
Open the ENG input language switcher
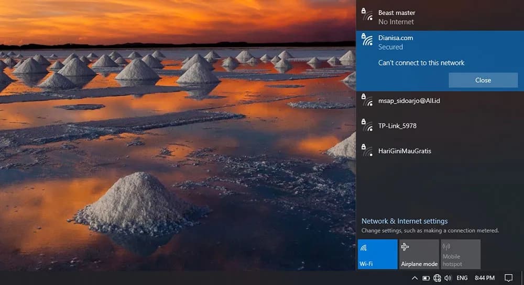[x=462, y=278]
